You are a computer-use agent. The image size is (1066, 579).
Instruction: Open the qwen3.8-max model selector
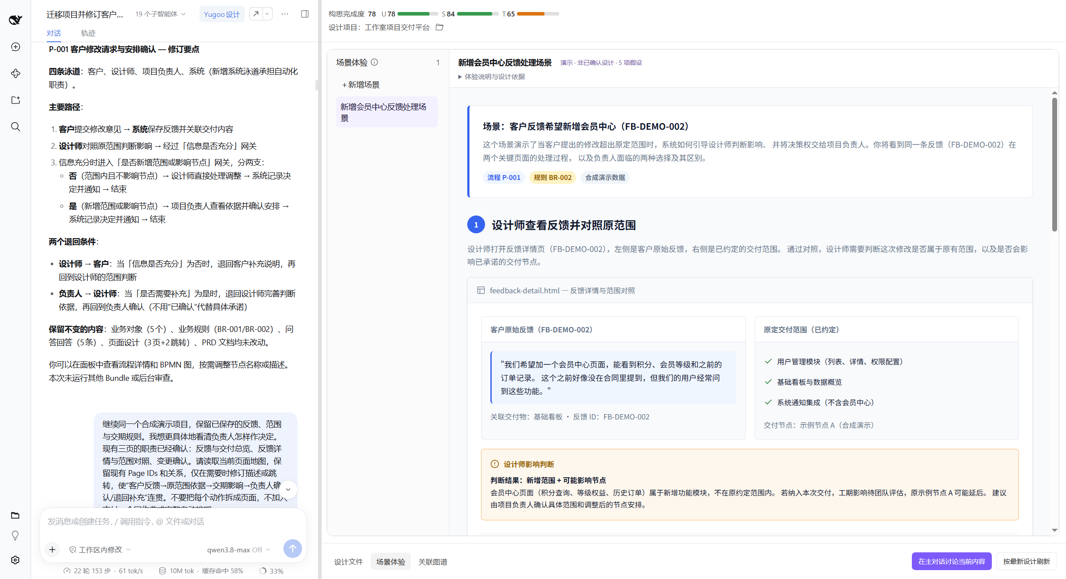(x=239, y=550)
